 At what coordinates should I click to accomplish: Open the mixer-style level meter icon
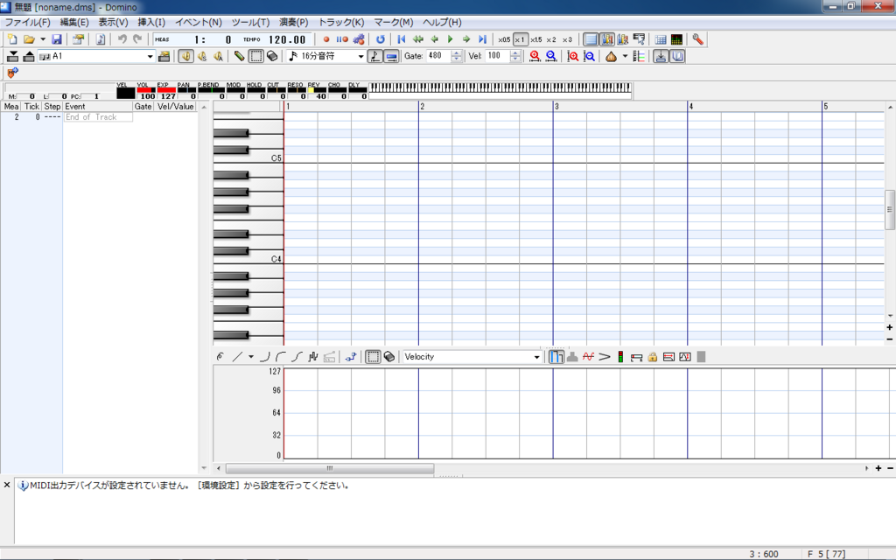pos(676,39)
